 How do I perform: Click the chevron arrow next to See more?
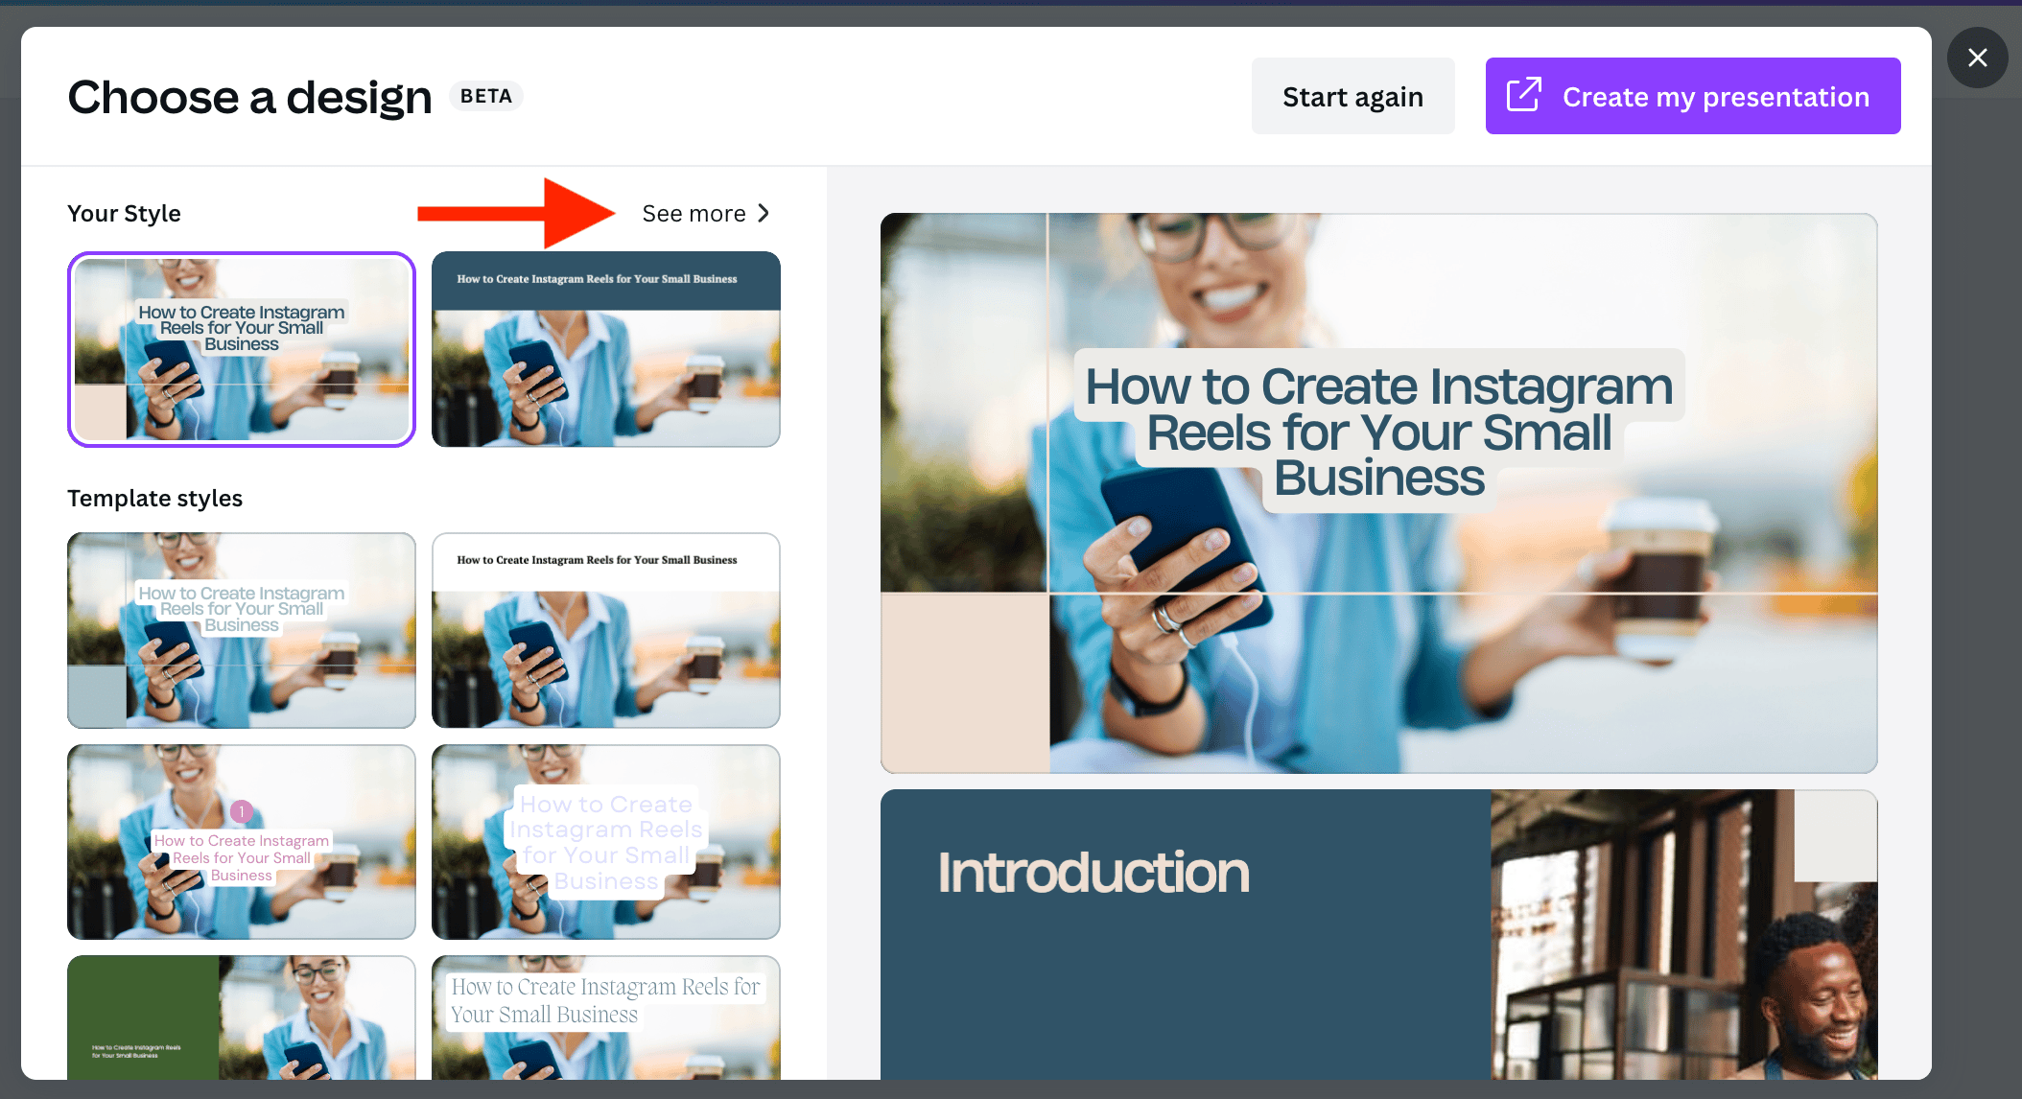coord(764,213)
